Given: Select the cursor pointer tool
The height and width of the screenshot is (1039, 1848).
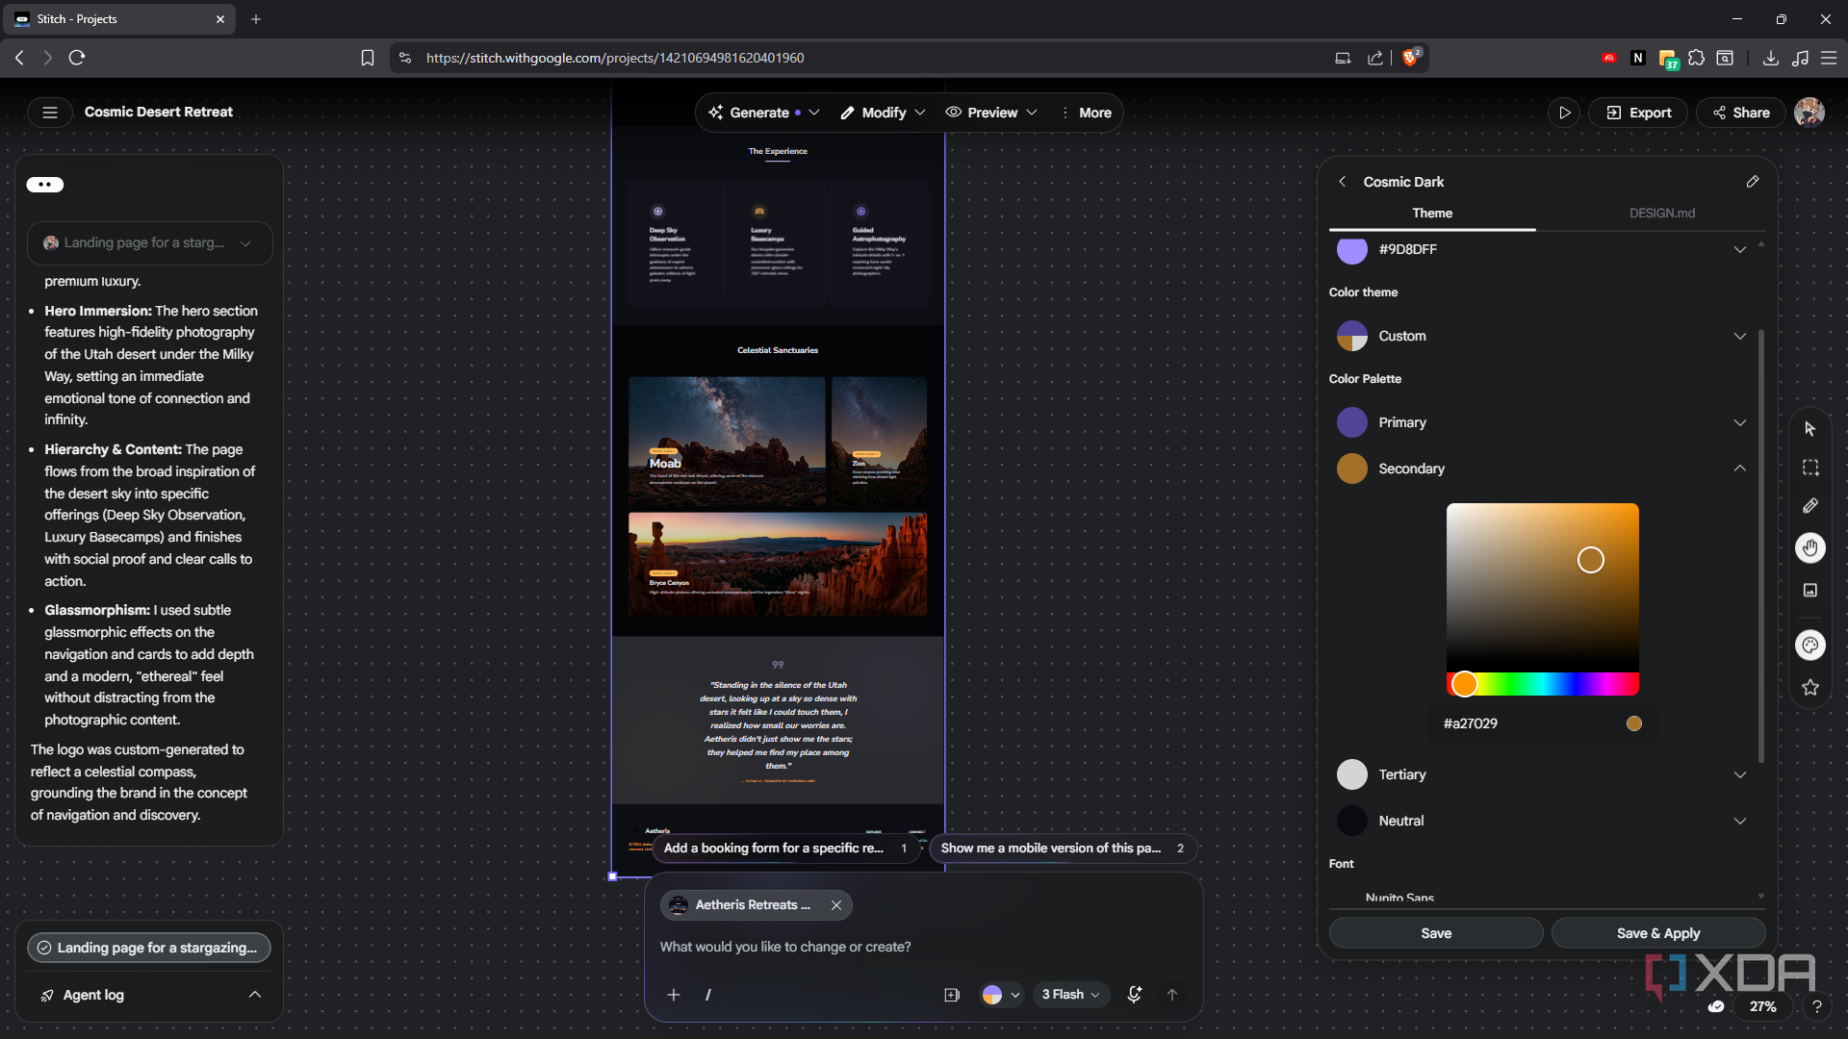Looking at the screenshot, I should [1810, 429].
